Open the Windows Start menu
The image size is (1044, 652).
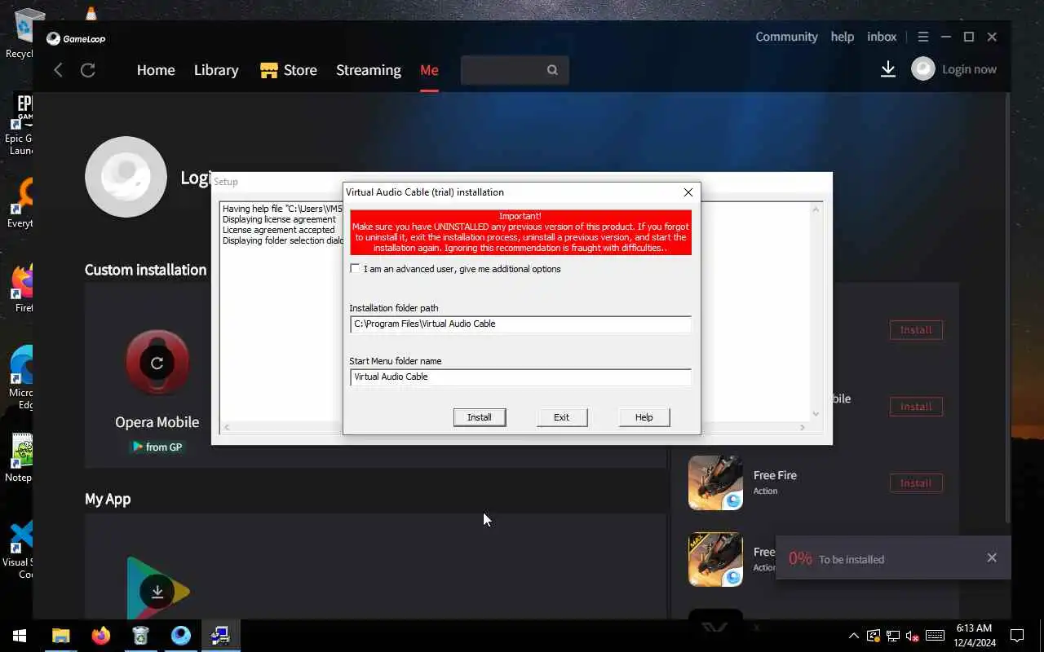[20, 636]
